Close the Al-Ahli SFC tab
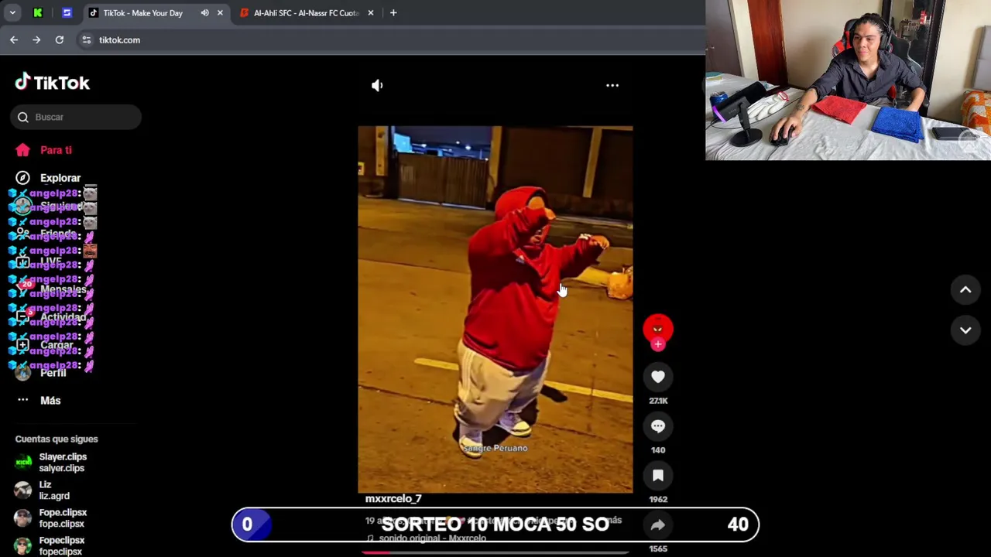The image size is (991, 557). pyautogui.click(x=370, y=13)
